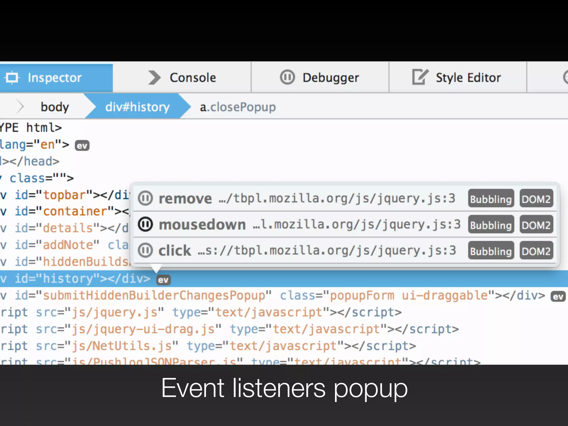Select the DOCTYPE html line

point(31,128)
